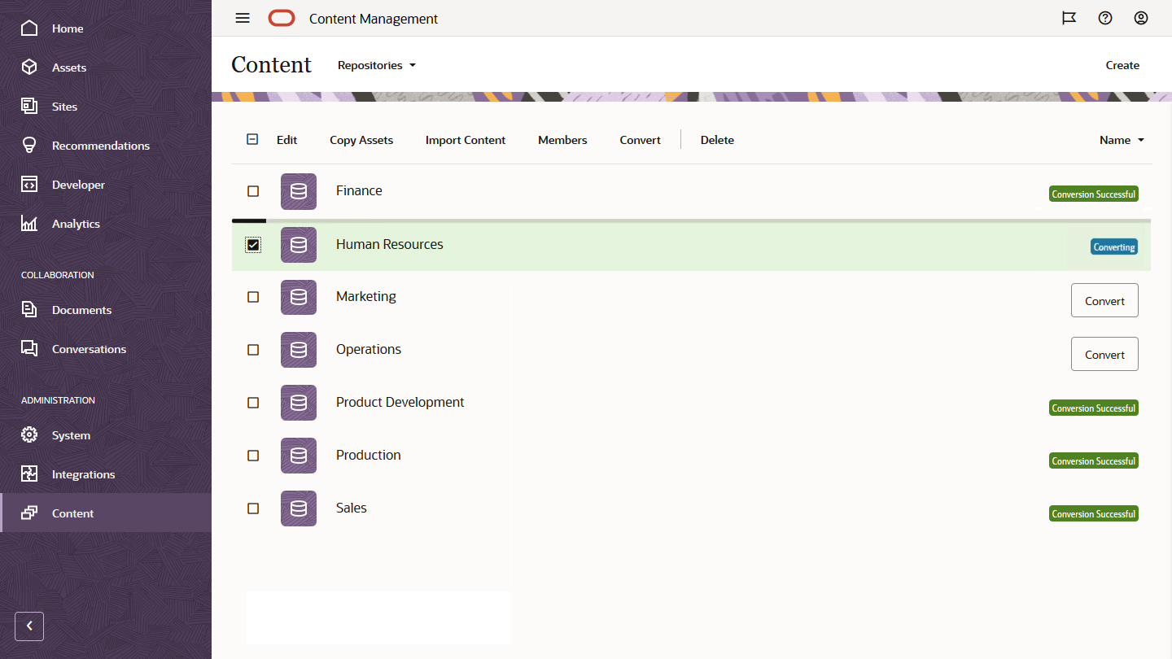Open the Product Development repository name
1172x659 pixels.
click(400, 402)
